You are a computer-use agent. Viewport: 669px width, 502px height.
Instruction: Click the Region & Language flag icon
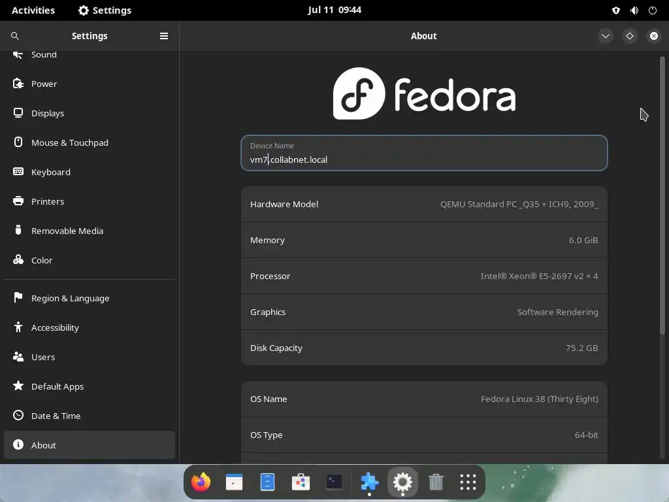click(x=18, y=298)
